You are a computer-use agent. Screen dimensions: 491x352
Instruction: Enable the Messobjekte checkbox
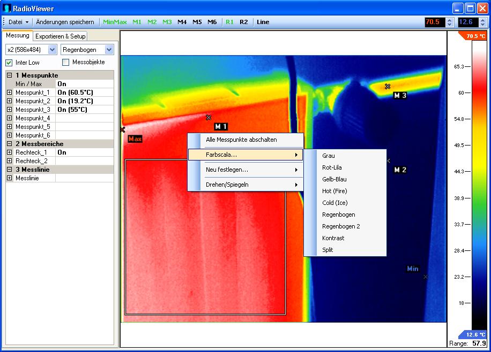pyautogui.click(x=66, y=63)
